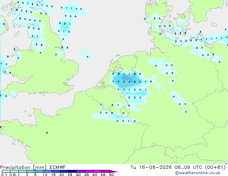This screenshot has width=228, height=176.
Task: Click the "06..09 UTC" time range text
Action: tap(188, 167)
